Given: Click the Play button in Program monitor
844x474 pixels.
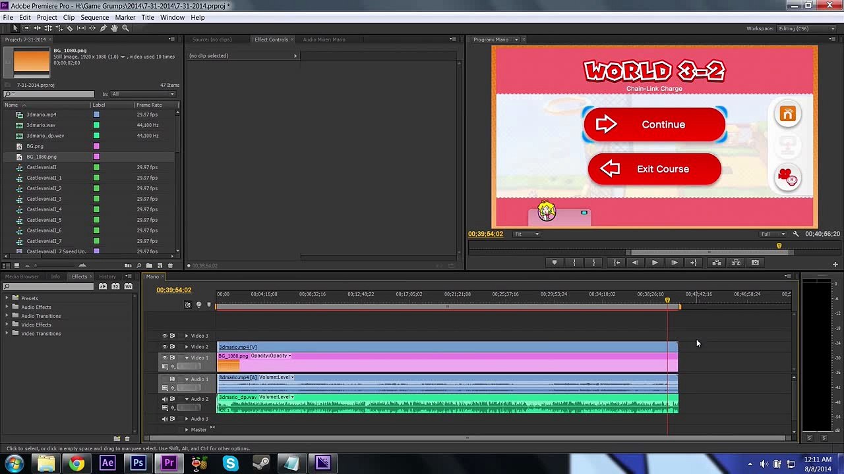Looking at the screenshot, I should [x=655, y=263].
